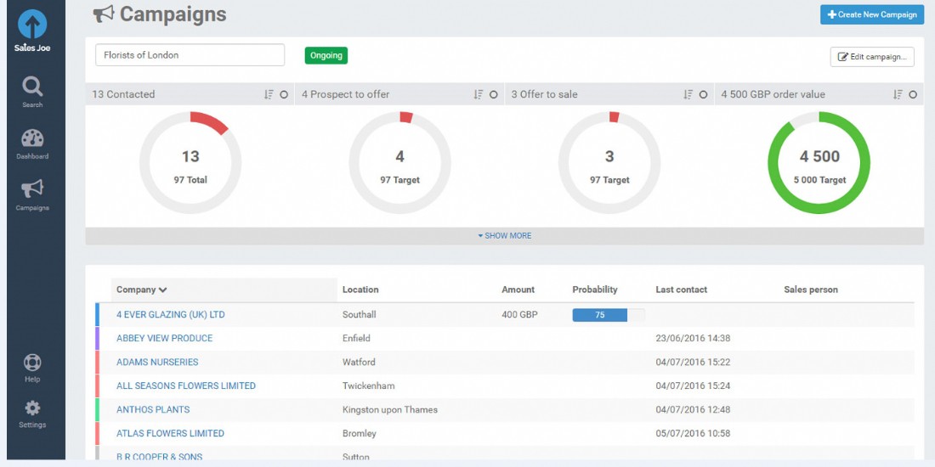Viewport: 935px width, 467px height.
Task: Toggle the circle for 13 Contacted
Action: point(284,95)
